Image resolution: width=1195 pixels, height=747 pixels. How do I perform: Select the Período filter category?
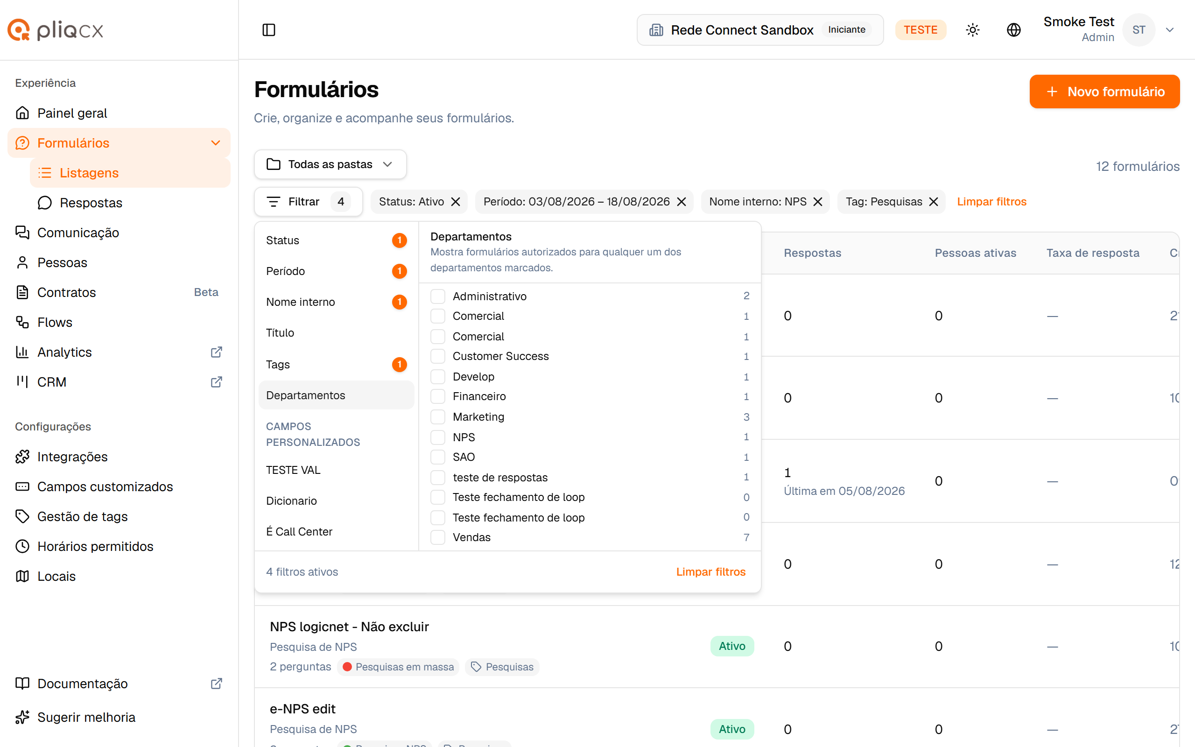coord(336,271)
